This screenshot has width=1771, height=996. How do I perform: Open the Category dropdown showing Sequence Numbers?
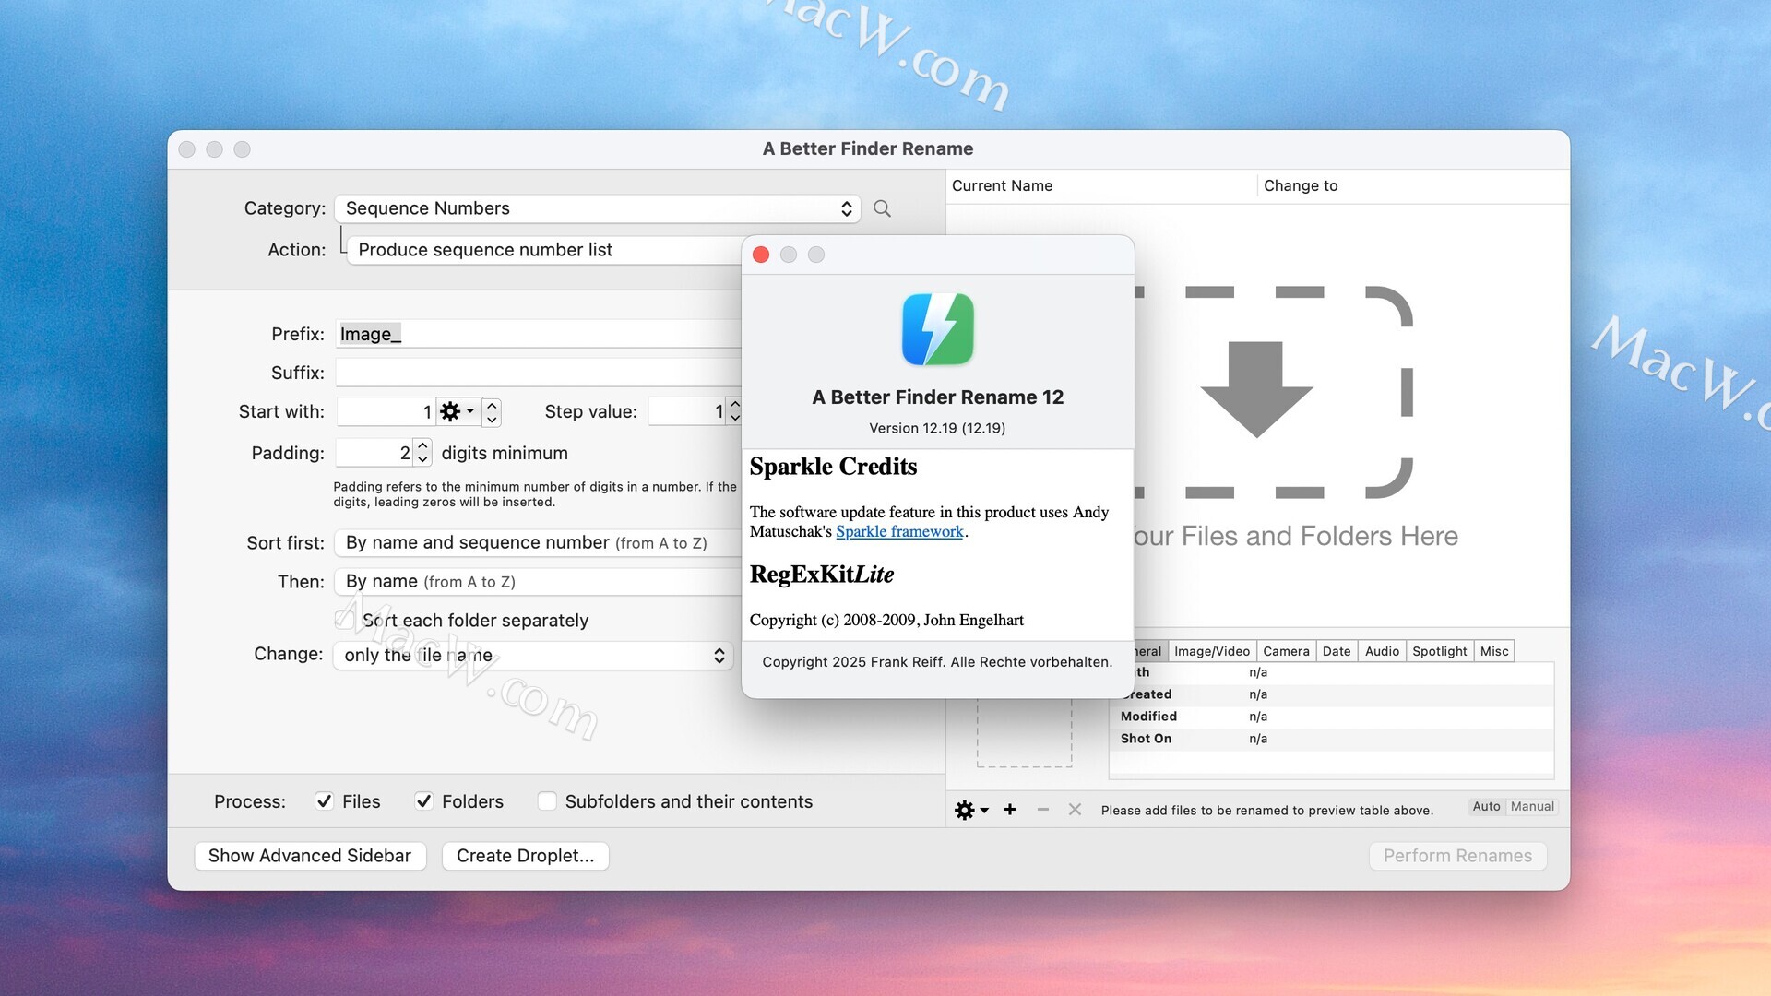coord(597,208)
